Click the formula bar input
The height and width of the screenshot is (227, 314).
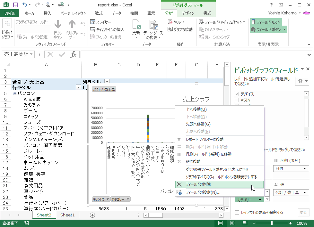pos(194,54)
